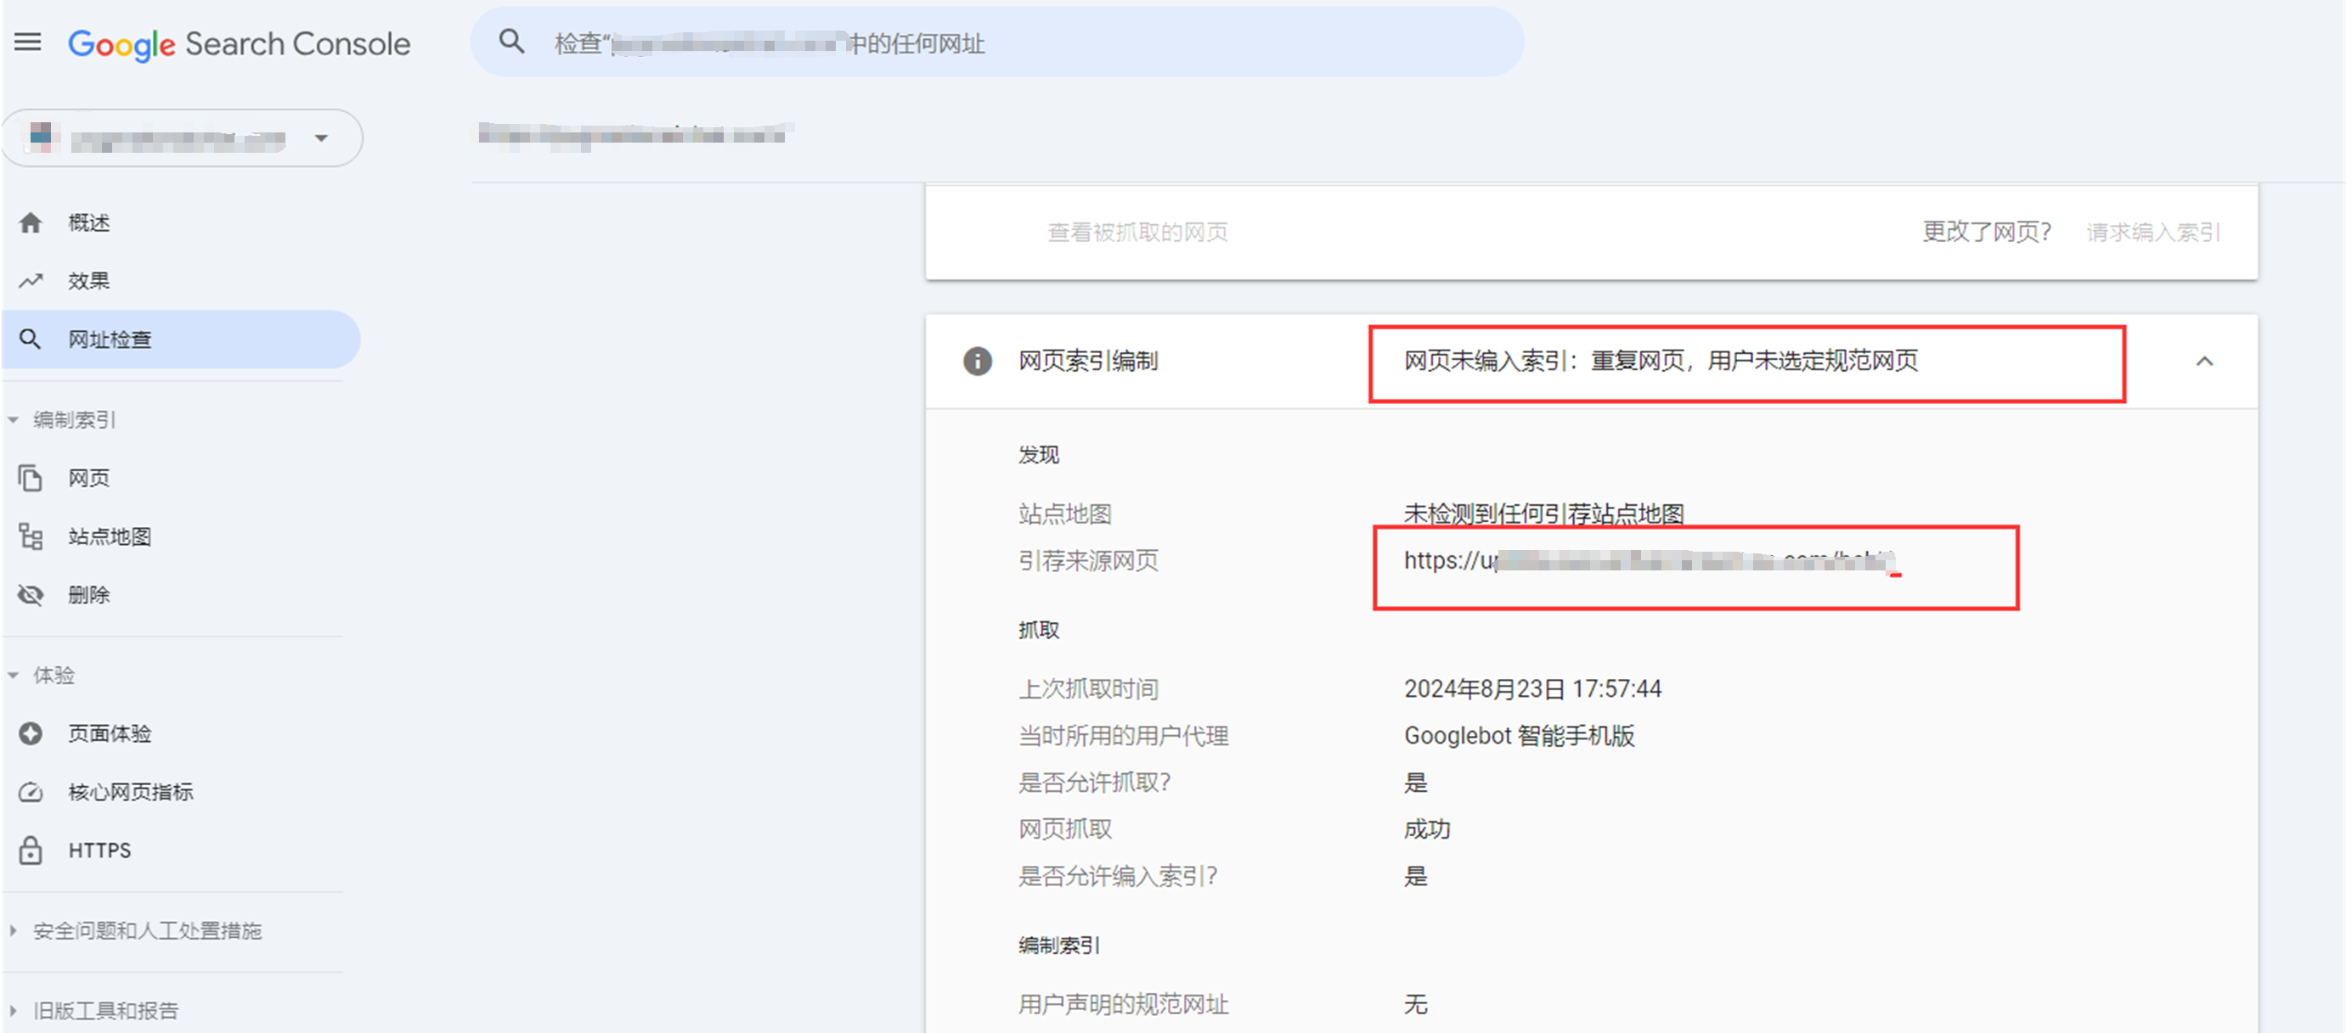
Task: Open 页面体验 menu item
Action: tap(110, 733)
